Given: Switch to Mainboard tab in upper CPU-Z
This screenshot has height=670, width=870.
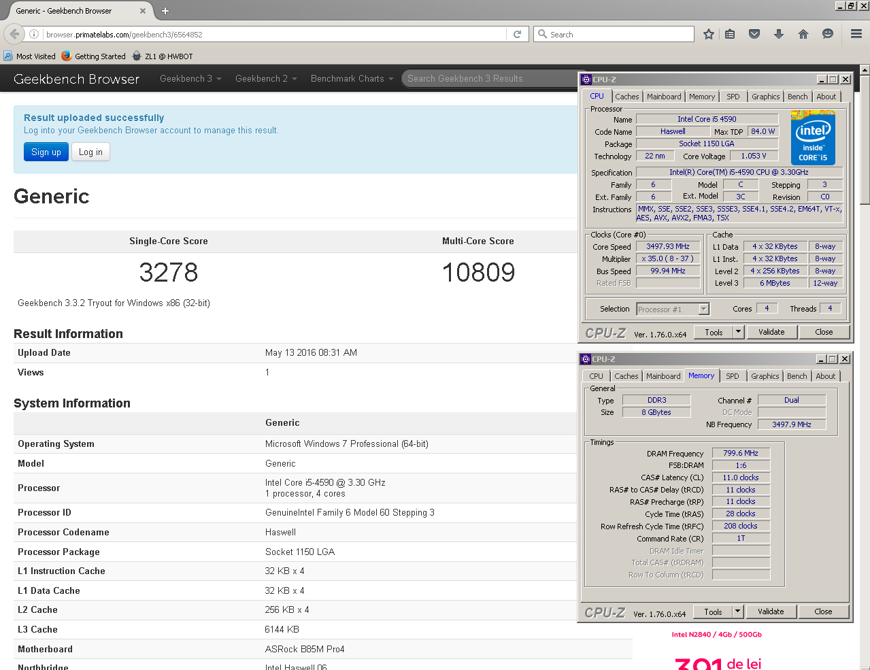Looking at the screenshot, I should click(664, 97).
